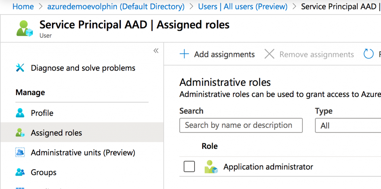The height and width of the screenshot is (189, 381).
Task: Click the Administrative units icon
Action: (x=20, y=152)
